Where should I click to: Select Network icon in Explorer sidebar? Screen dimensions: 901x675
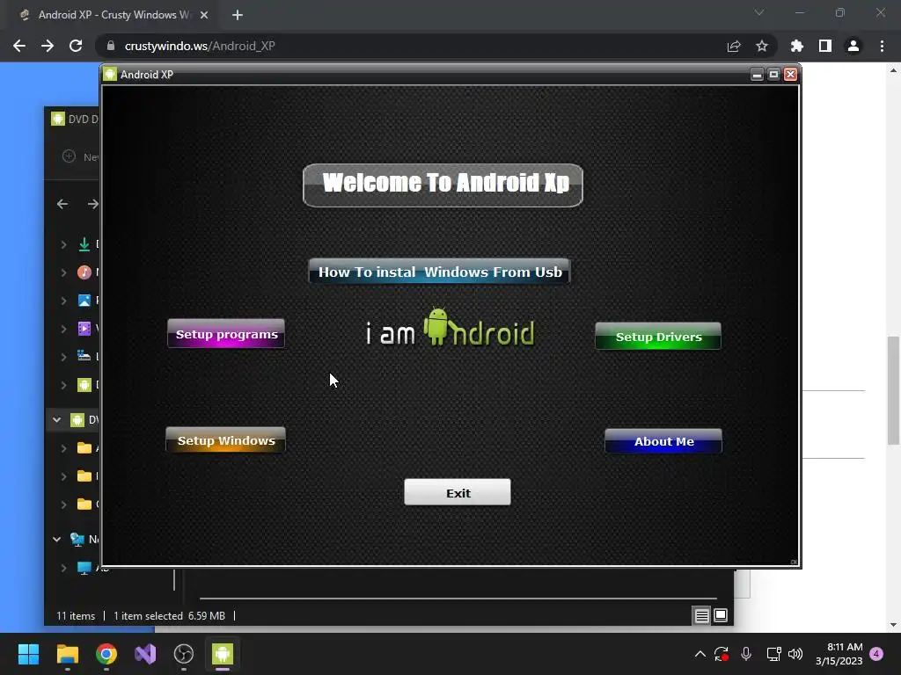(77, 539)
